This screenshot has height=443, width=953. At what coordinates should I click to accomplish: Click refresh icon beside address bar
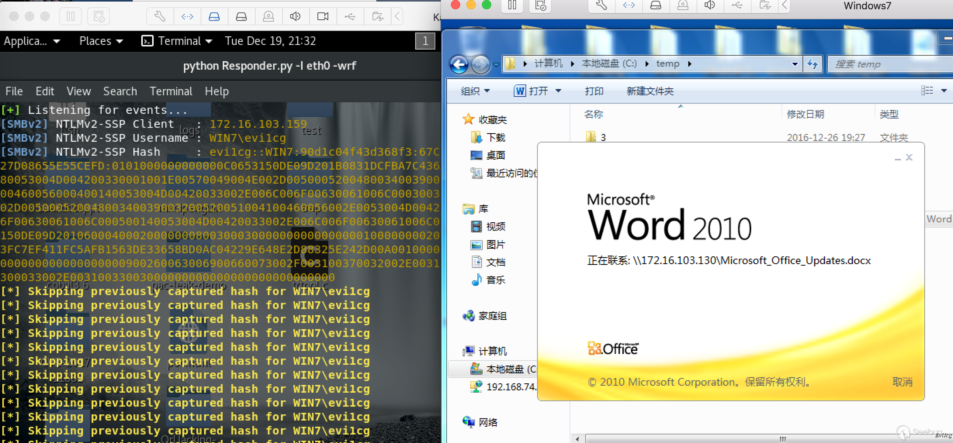click(x=812, y=64)
